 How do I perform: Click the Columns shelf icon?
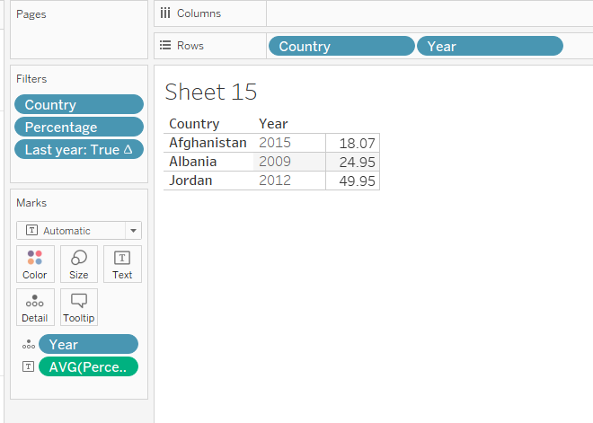pyautogui.click(x=164, y=13)
